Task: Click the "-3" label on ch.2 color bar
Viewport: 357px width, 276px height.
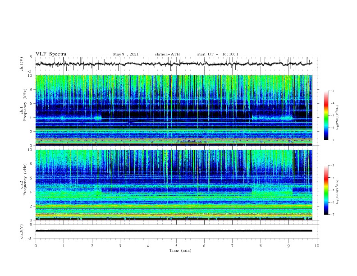Action: (332, 166)
